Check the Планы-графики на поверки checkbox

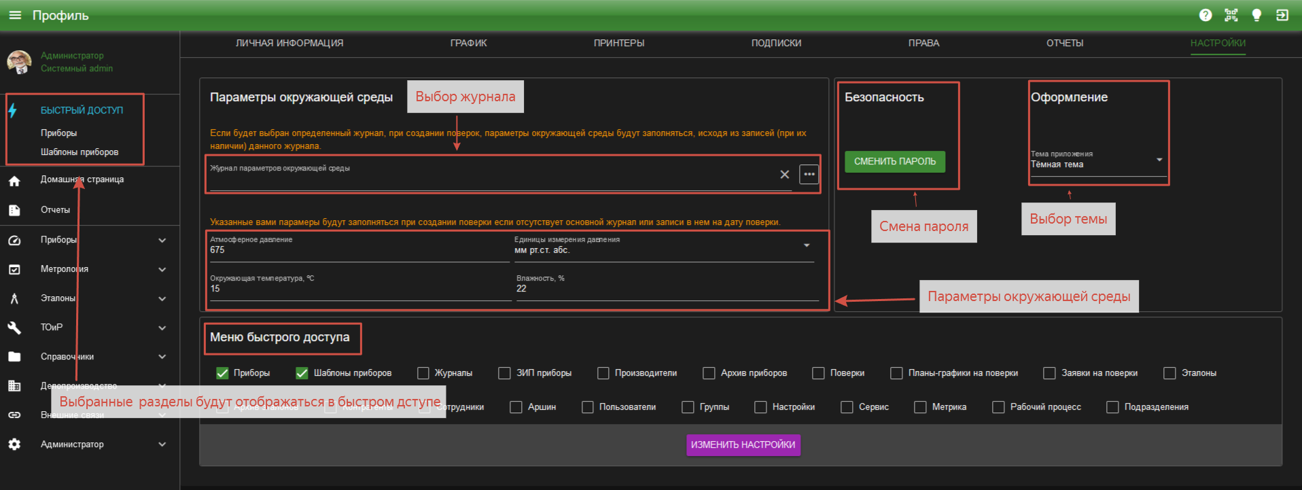(896, 373)
